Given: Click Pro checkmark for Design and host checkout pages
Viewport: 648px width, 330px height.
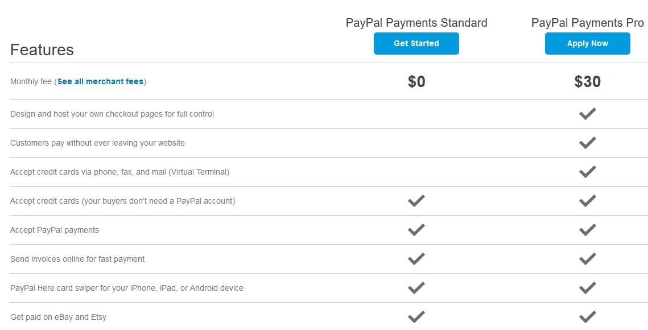Looking at the screenshot, I should point(587,114).
